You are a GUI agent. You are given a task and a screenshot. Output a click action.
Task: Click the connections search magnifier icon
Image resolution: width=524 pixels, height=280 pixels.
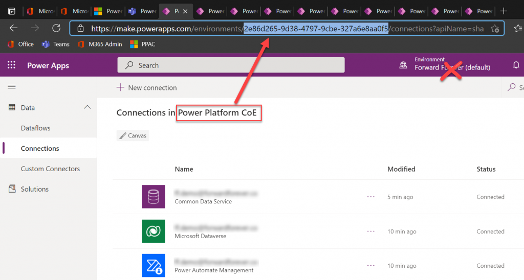pyautogui.click(x=511, y=87)
